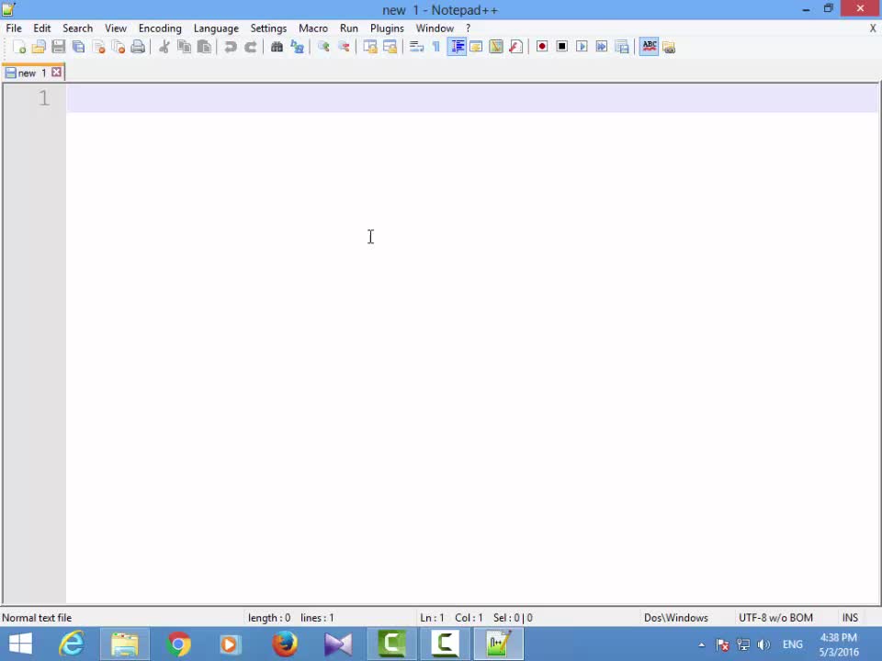This screenshot has width=882, height=661.
Task: Toggle synchronize vertical scrolling icon
Action: click(x=369, y=47)
